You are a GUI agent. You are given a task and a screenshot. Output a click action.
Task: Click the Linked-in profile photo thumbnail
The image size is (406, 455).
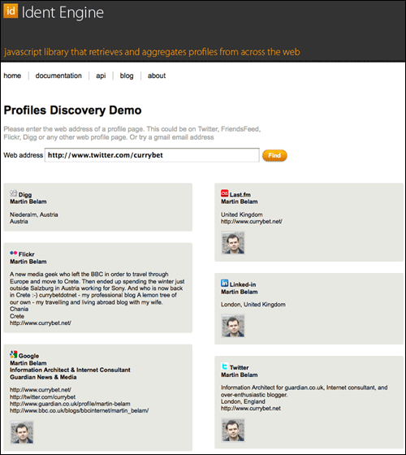[233, 326]
